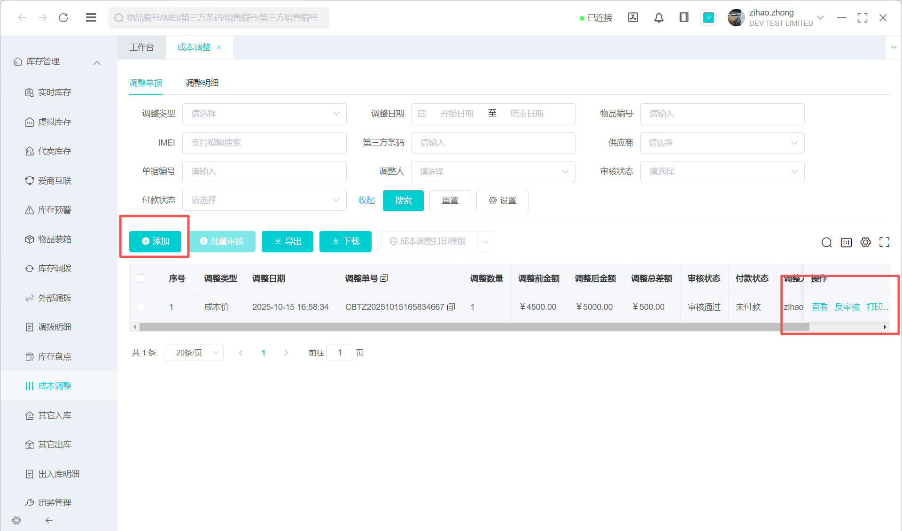902x531 pixels.
Task: Open the 20条/页 page size dropdown
Action: (194, 353)
